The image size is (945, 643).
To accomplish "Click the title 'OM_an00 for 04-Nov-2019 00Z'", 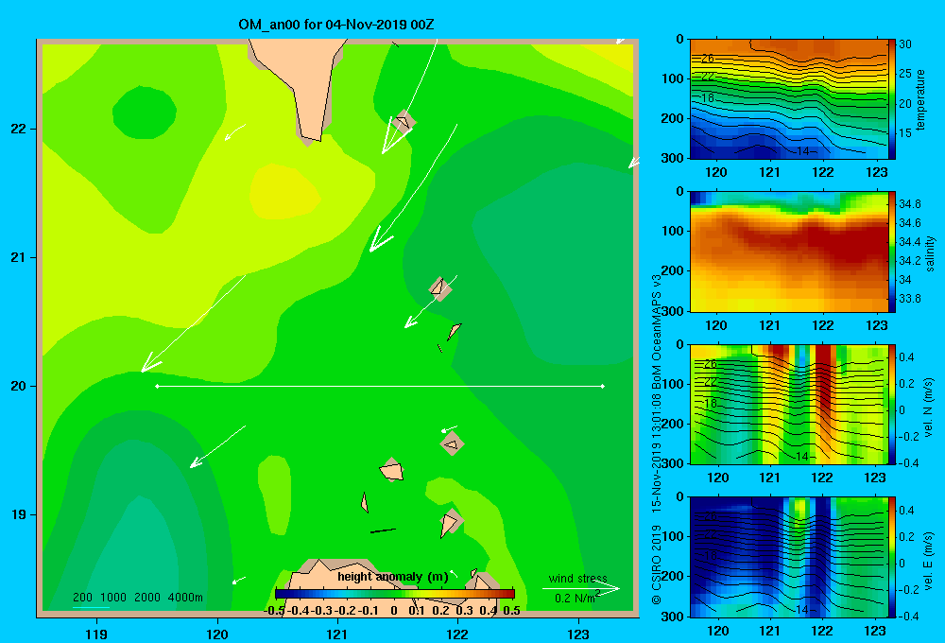I will 336,25.
